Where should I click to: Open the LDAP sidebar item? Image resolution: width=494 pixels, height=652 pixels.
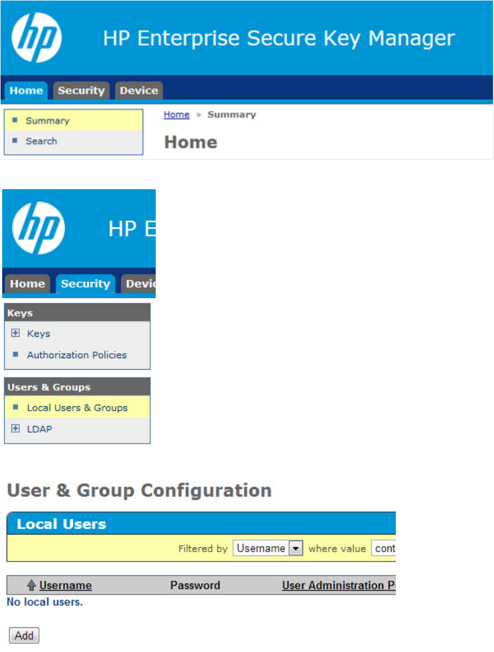[39, 429]
